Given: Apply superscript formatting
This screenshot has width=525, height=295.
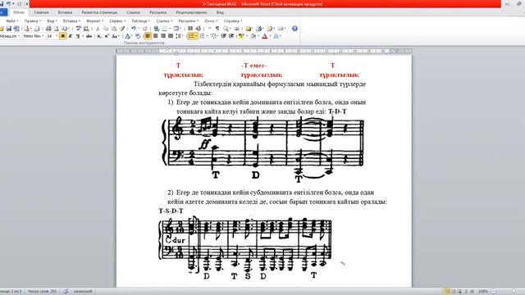Looking at the screenshot, I should tap(106, 36).
